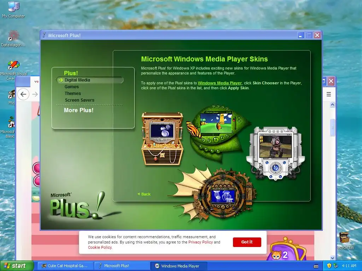Close the browser window behind

pos(331,81)
